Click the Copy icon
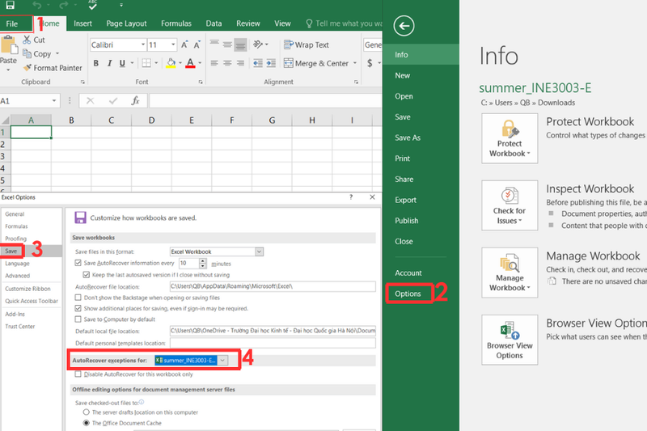Image resolution: width=647 pixels, height=431 pixels. coord(27,53)
